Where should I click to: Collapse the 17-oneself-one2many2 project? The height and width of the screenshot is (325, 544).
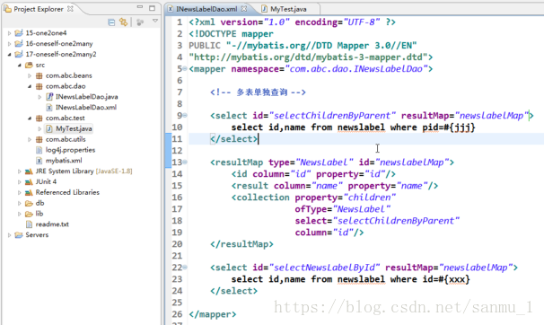coord(9,55)
